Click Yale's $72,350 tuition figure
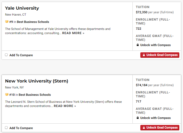 tap(142, 12)
